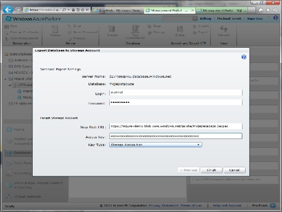Open Help and Support link
The width and height of the screenshot is (282, 212).
227,205
